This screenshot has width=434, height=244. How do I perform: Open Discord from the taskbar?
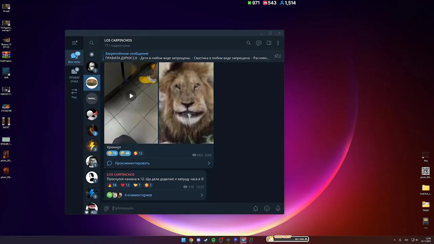pos(198,240)
